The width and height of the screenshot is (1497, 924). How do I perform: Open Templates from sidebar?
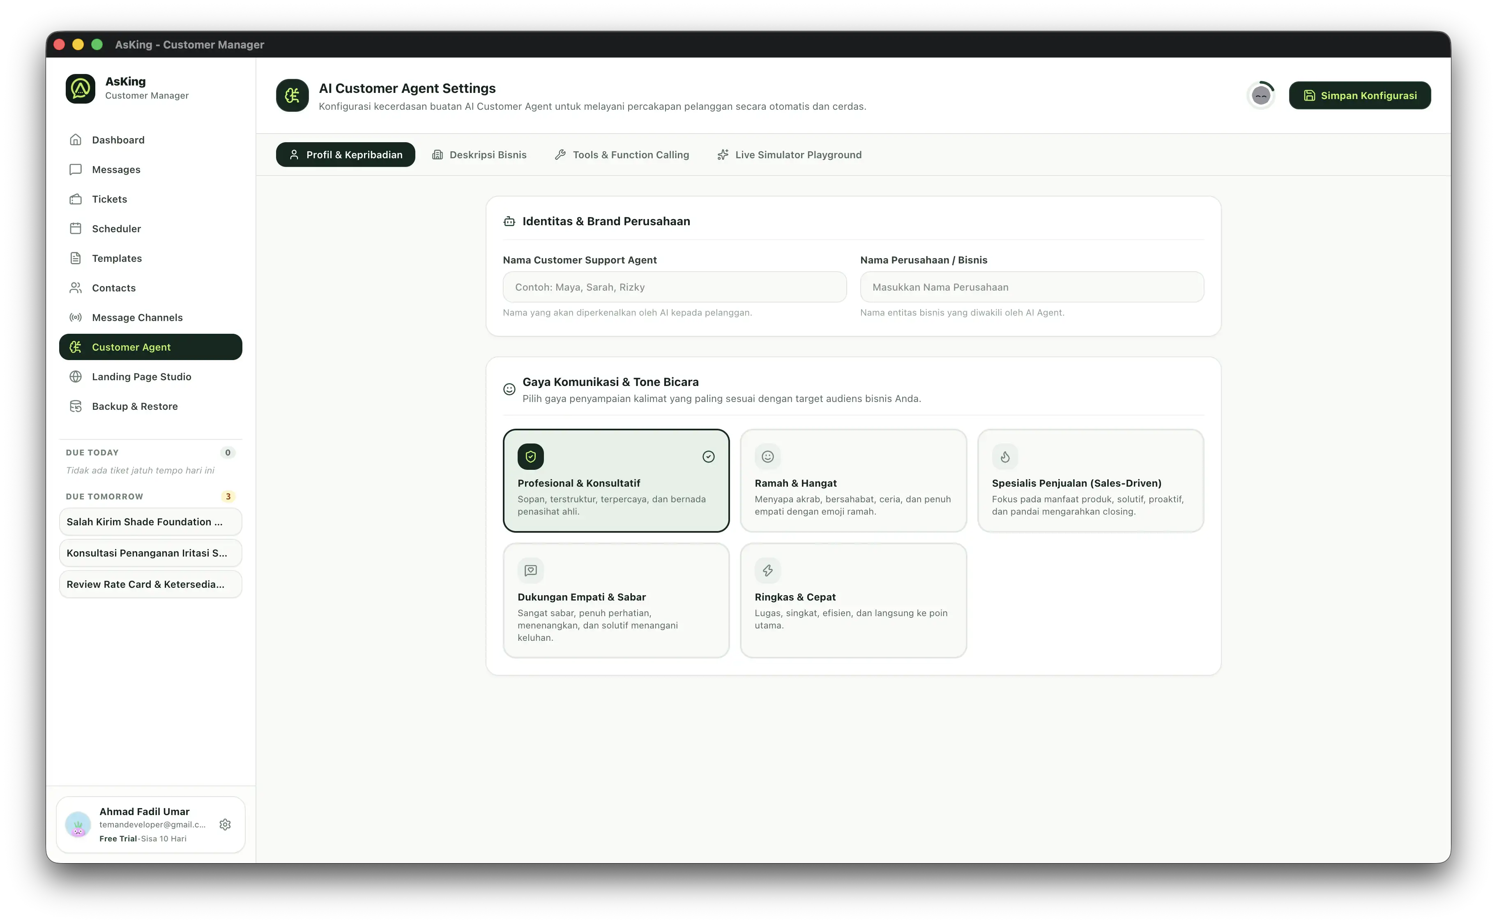[x=150, y=259]
